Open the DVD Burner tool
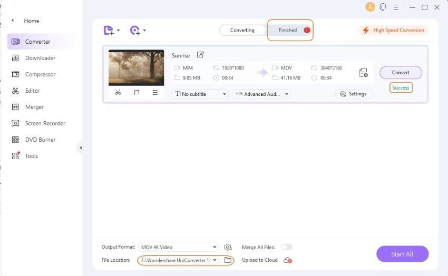Screen dimensions: 448x276 coord(40,140)
